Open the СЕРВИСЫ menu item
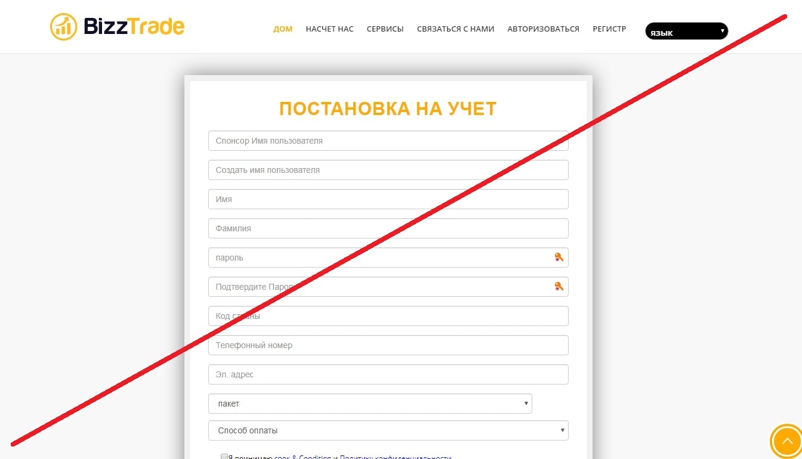 tap(385, 29)
